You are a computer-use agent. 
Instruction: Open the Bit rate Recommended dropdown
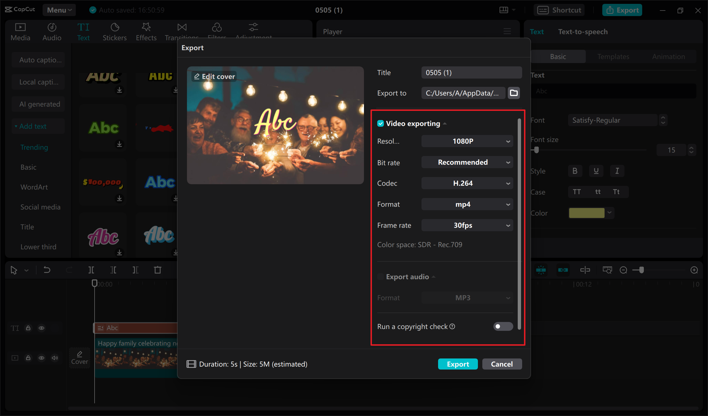pyautogui.click(x=467, y=162)
